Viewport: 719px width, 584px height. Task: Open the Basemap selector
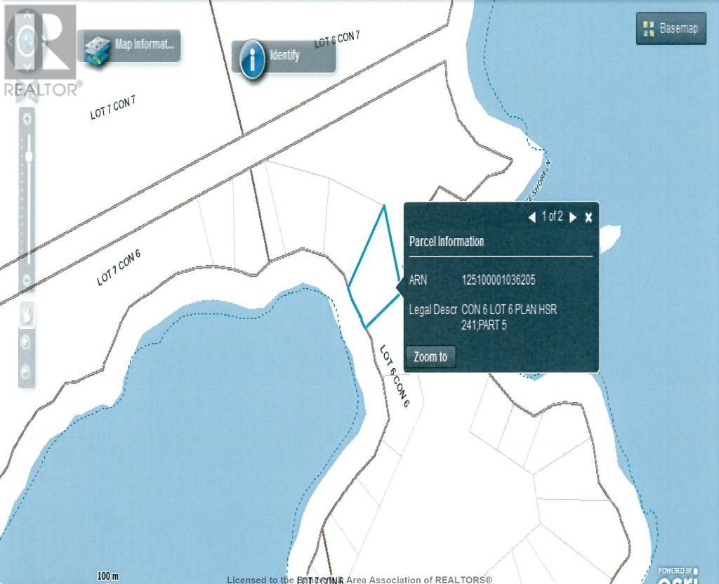coord(671,29)
